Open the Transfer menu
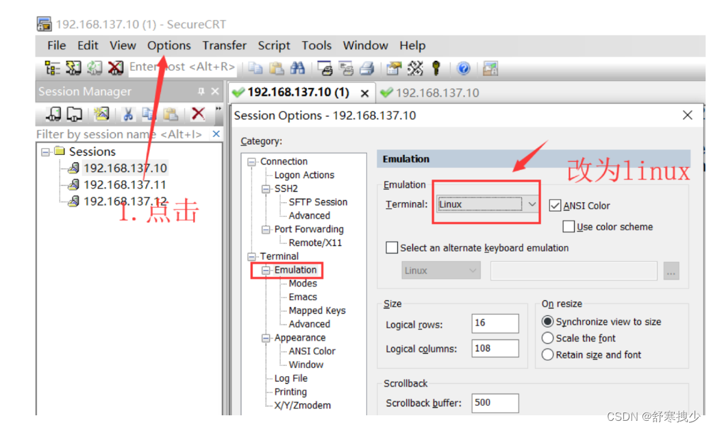This screenshot has height=429, width=711. (225, 45)
